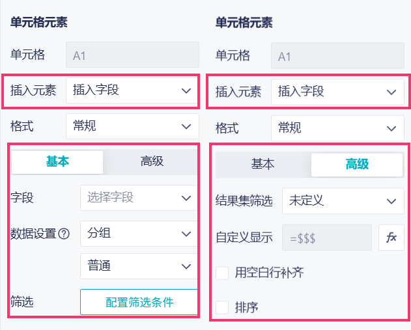Expand the 分组 data setting dropdown
Image resolution: width=411 pixels, height=330 pixels.
coord(138,234)
